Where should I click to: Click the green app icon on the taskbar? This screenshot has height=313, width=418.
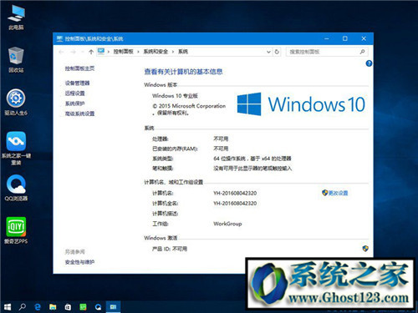83,307
